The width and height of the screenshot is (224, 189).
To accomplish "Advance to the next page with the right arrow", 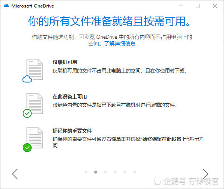I will point(205,174).
